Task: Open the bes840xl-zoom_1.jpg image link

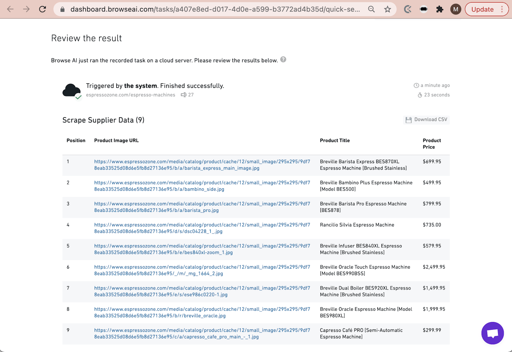Action: 202,249
